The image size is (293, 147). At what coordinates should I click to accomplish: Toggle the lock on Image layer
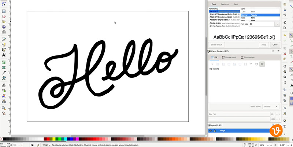click(215, 131)
